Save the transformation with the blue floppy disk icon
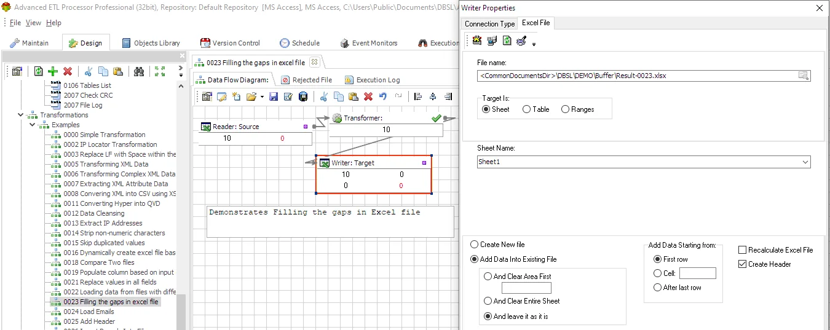 tap(274, 96)
